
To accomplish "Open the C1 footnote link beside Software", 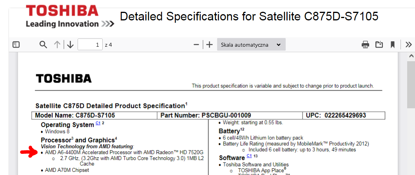I will click(249, 156).
